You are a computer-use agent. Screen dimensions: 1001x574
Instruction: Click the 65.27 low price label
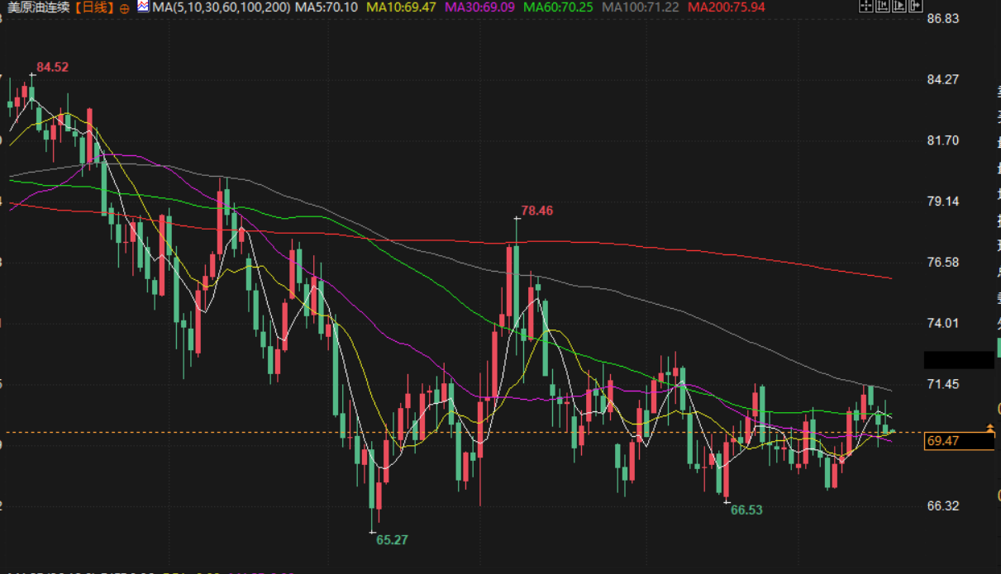392,539
